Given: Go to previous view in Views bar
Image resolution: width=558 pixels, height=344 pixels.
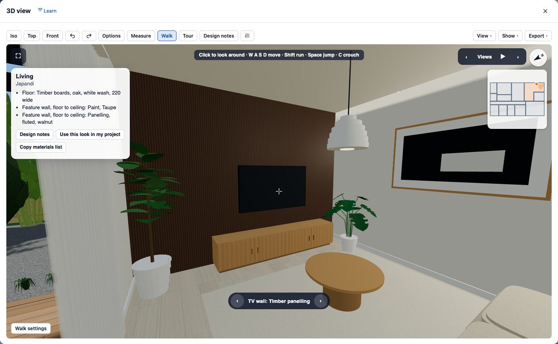Looking at the screenshot, I should click(466, 57).
